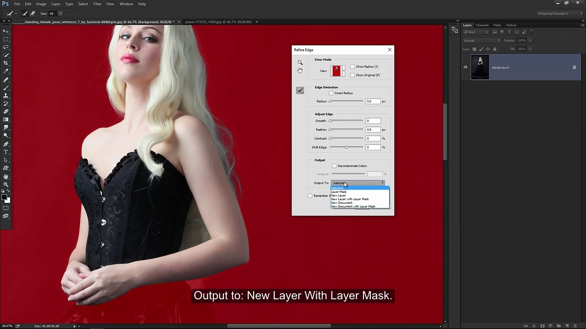Select the Healing Brush tool
This screenshot has width=586, height=329.
point(6,80)
